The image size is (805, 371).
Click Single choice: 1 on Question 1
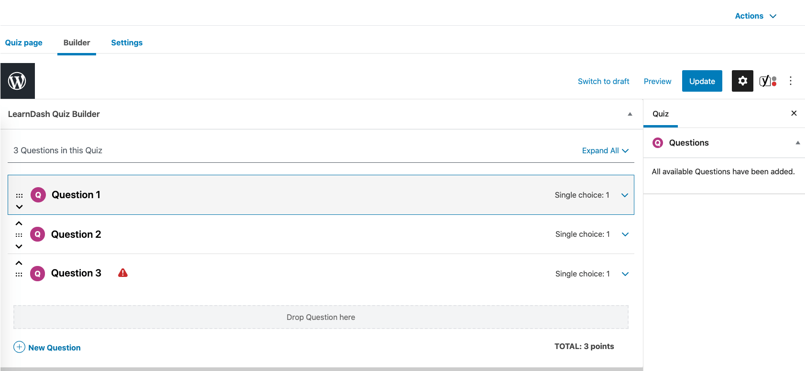tap(582, 195)
